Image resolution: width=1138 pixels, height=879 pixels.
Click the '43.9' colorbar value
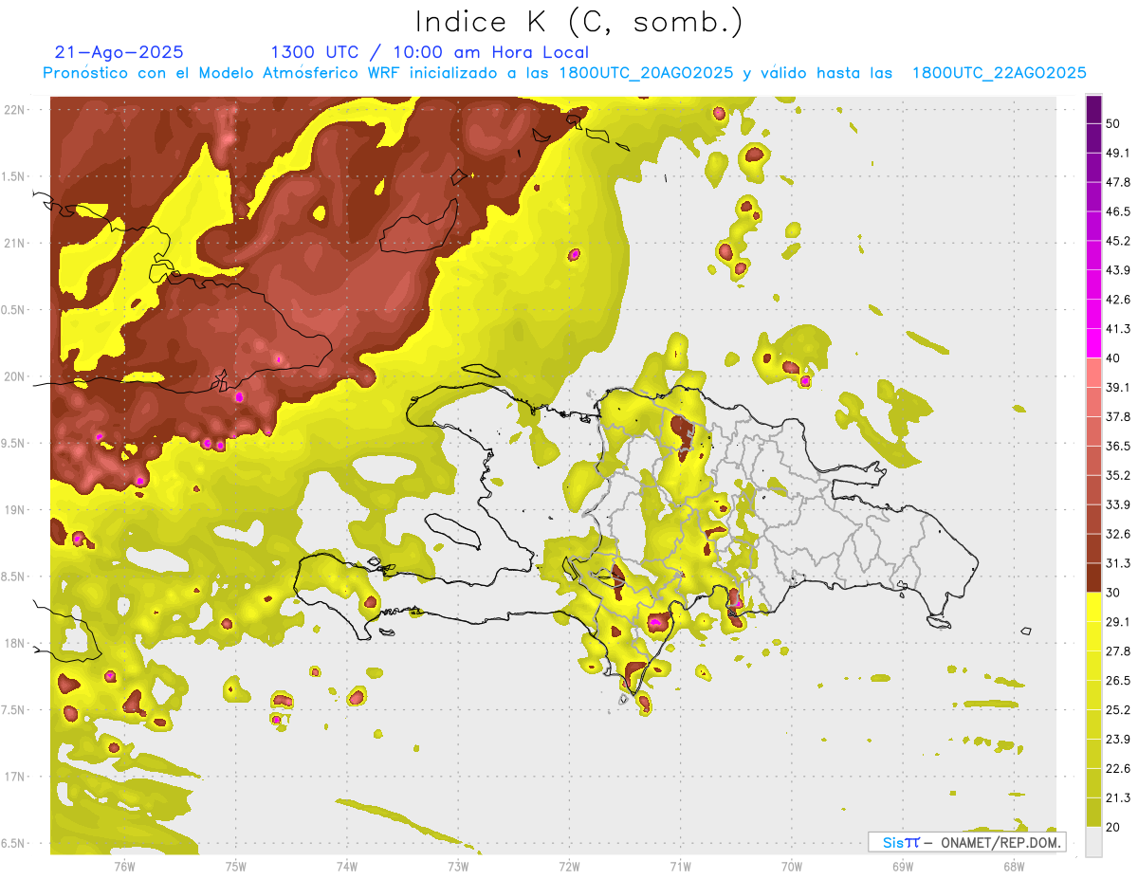1118,270
